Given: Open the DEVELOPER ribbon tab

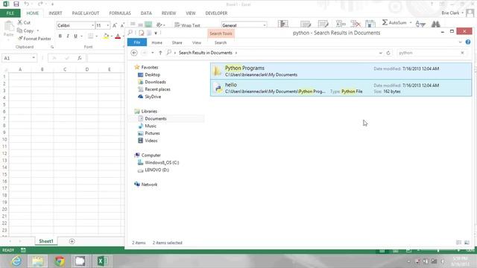Looking at the screenshot, I should 216,13.
